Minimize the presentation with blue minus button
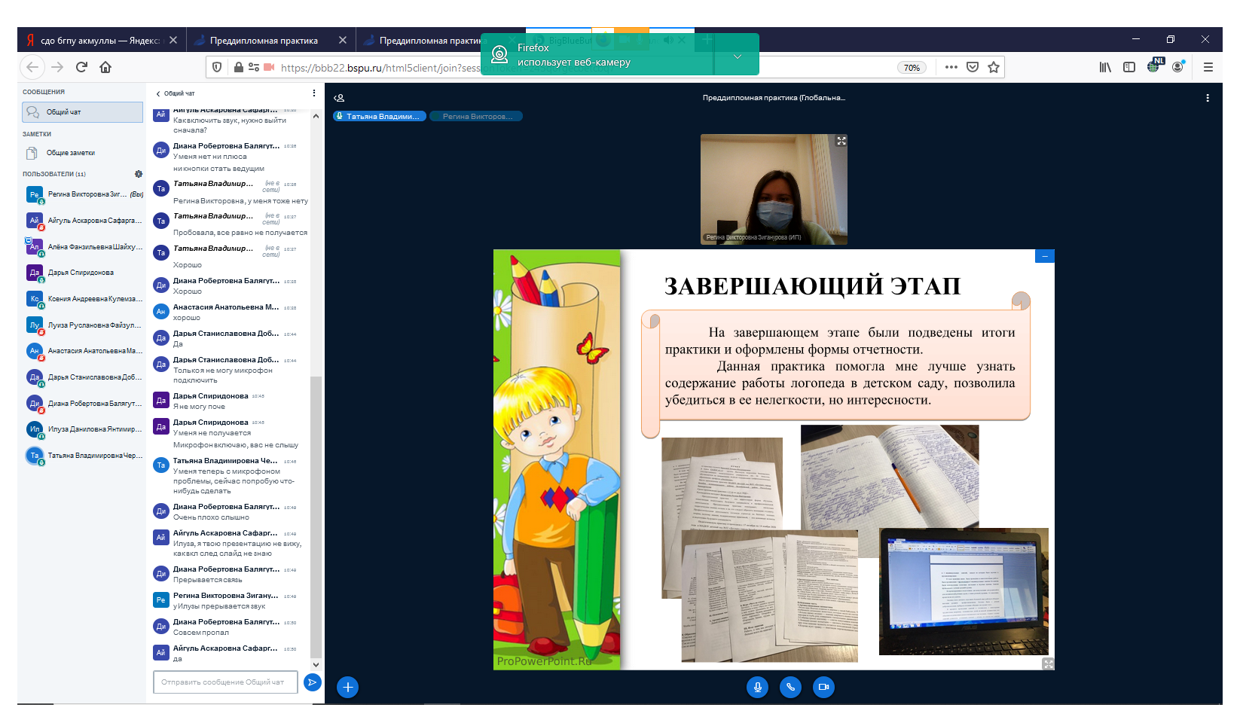1243x723 pixels. pyautogui.click(x=1045, y=257)
